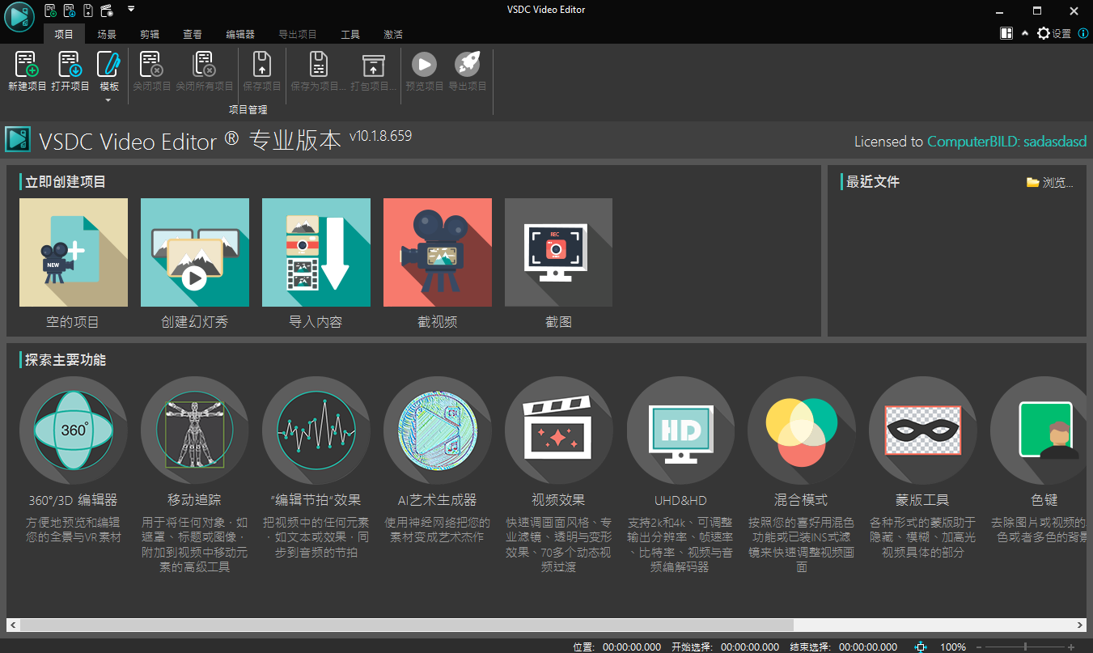Open the 查看 ribbon tab
Viewport: 1093px width, 653px height.
193,34
